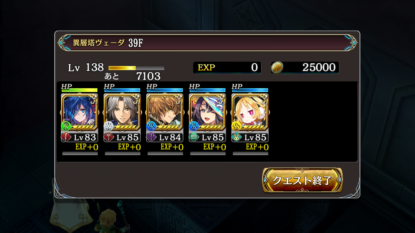Tap the クエスト終了 button
This screenshot has height=233, width=415.
click(x=302, y=180)
